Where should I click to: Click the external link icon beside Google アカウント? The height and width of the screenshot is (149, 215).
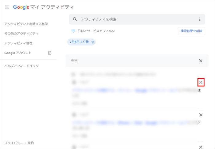point(49,53)
